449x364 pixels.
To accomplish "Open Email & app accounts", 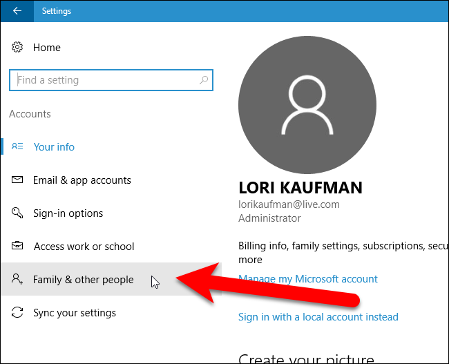I will [x=82, y=180].
